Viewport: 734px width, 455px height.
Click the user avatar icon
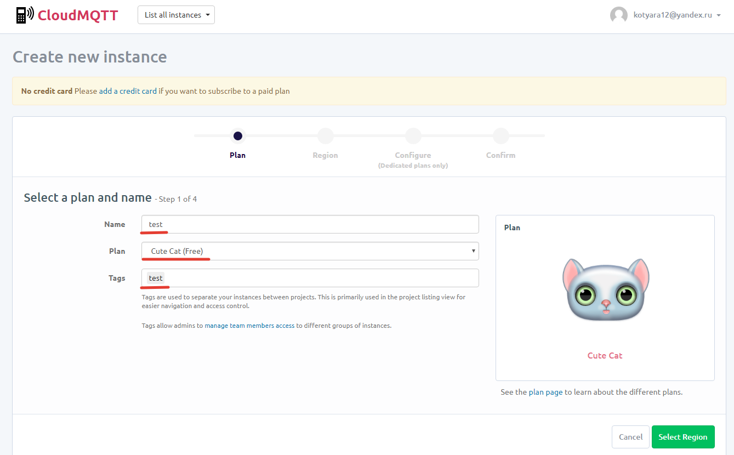click(x=618, y=15)
